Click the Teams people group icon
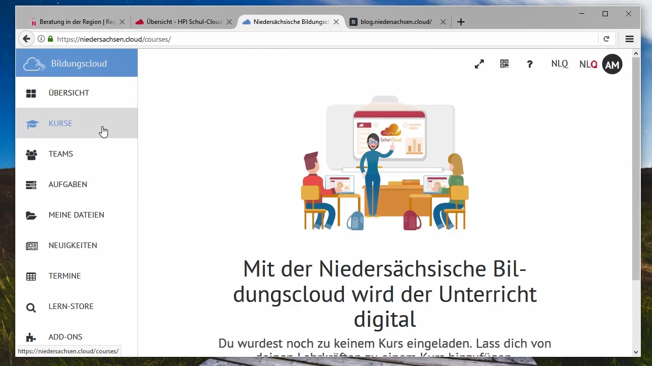Viewport: 652px width, 366px height. tap(32, 154)
